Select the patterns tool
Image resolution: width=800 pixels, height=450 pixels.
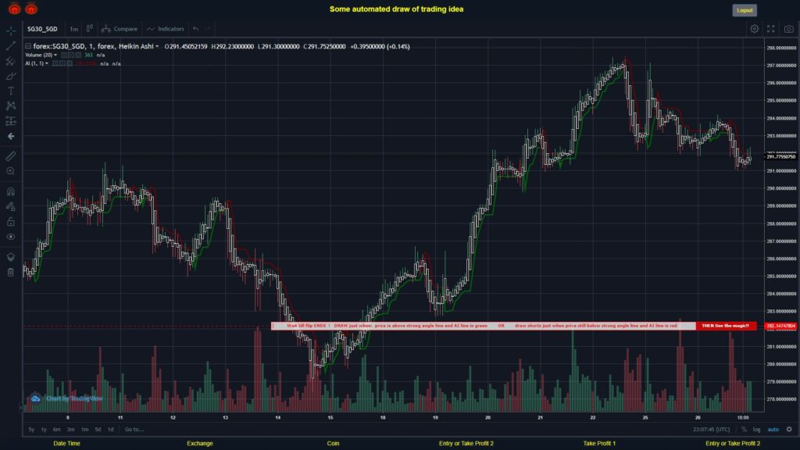pyautogui.click(x=11, y=105)
